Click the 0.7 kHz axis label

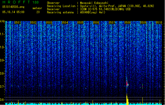point(2,87)
